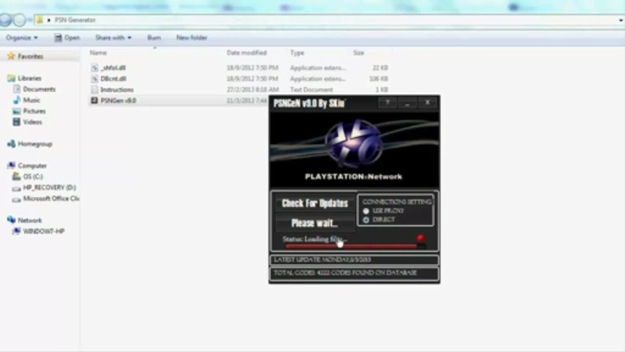The height and width of the screenshot is (352, 625).
Task: Sort by Date modified column header
Action: 247,52
